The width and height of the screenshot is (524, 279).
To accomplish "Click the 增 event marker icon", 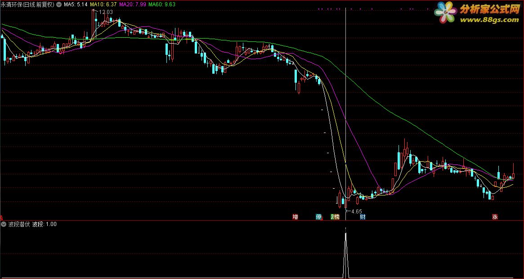I will (295, 217).
